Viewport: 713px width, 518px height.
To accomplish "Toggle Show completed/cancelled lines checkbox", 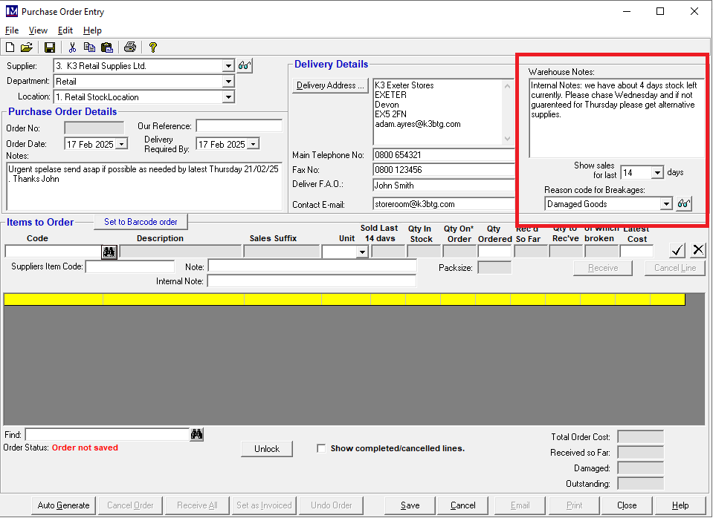I will [x=321, y=448].
